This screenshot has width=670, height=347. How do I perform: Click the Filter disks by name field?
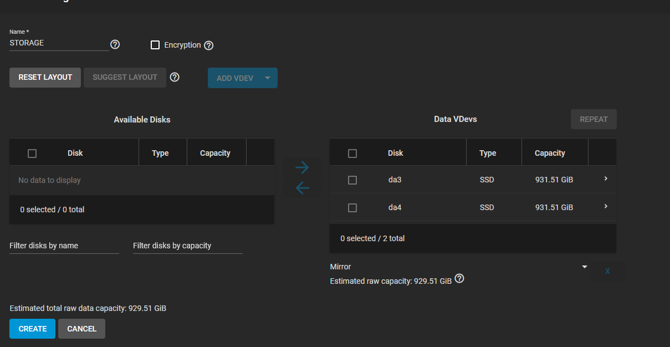(64, 246)
